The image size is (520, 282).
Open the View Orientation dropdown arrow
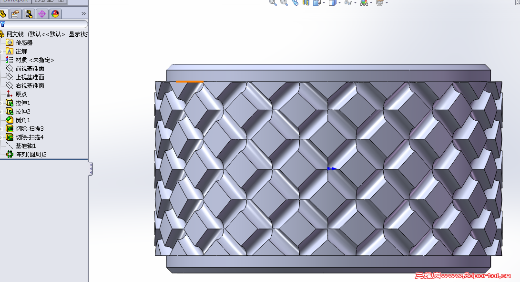coord(324,3)
